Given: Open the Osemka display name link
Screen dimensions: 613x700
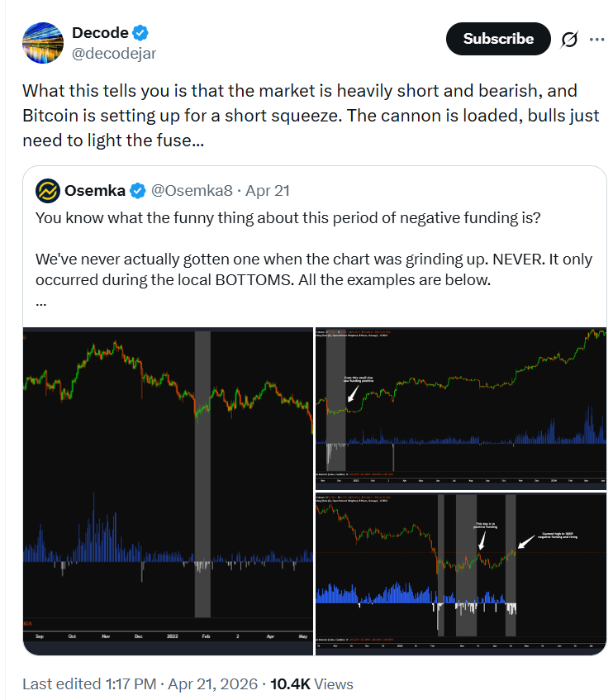Looking at the screenshot, I should 93,191.
